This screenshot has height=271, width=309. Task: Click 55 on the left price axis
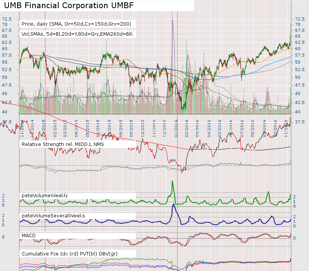click(x=5, y=62)
